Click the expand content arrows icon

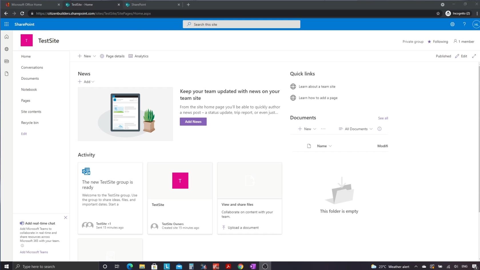474,56
